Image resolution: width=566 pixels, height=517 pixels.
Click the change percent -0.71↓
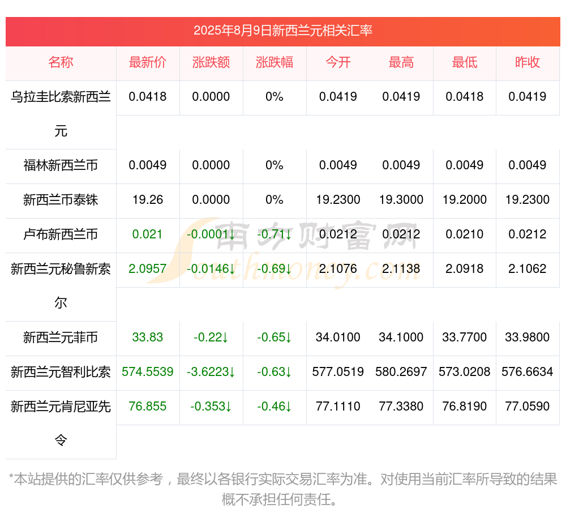coord(275,234)
